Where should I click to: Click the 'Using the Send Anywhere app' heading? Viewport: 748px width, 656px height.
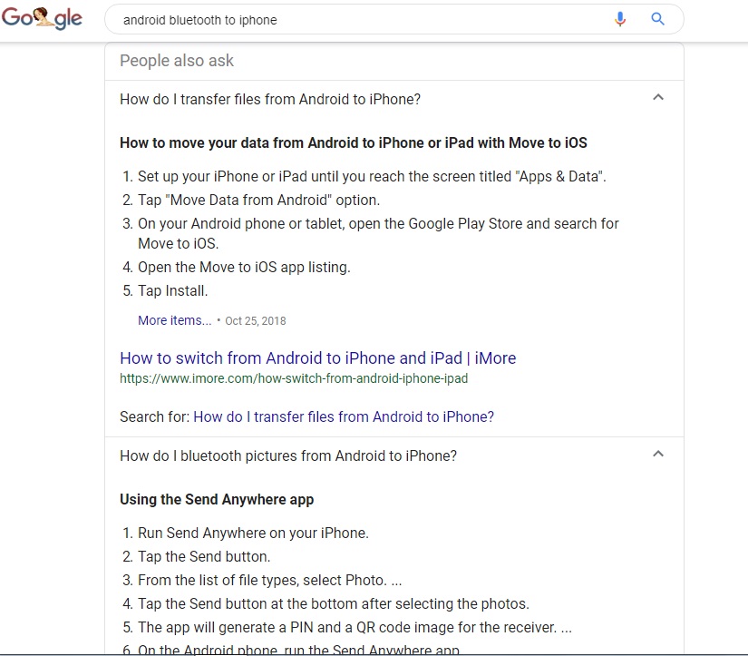click(217, 499)
